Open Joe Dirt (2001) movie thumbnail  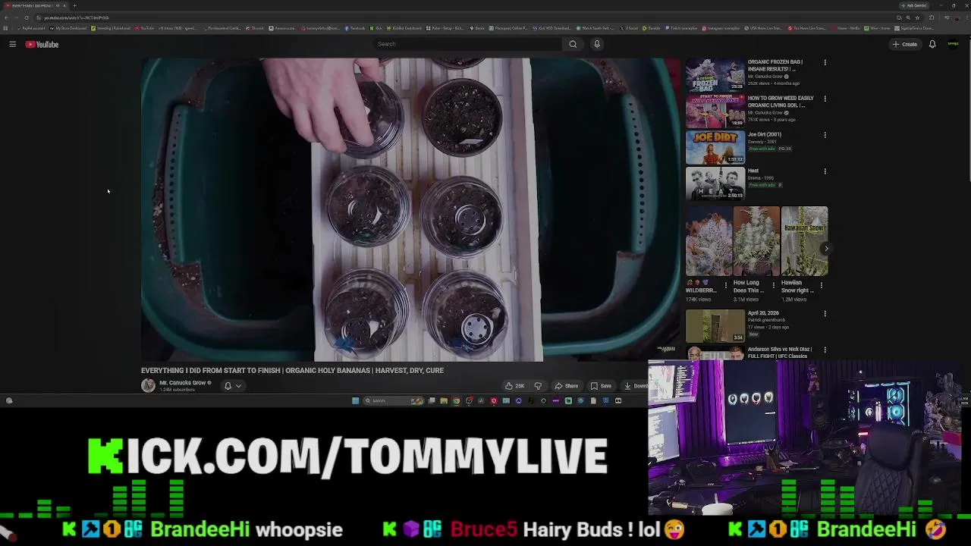pyautogui.click(x=715, y=149)
